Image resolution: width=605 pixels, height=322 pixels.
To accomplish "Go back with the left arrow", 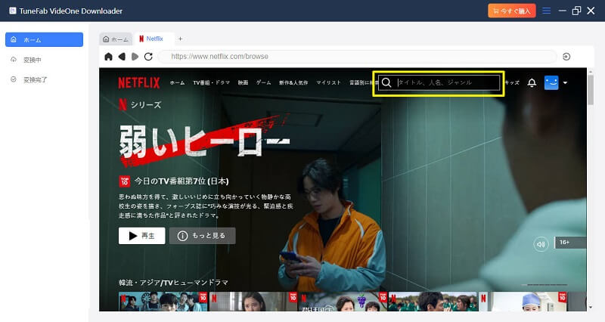I will click(x=122, y=57).
